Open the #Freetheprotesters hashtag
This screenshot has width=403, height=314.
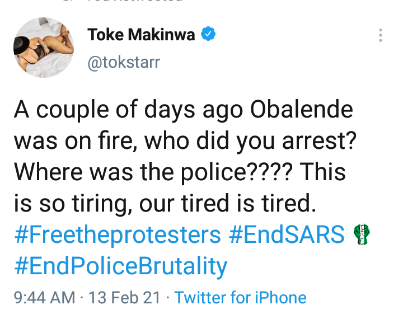click(x=118, y=235)
